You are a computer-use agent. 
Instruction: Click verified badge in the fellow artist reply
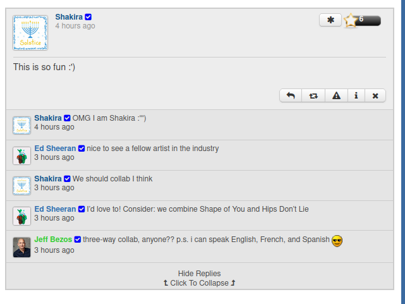(x=82, y=149)
